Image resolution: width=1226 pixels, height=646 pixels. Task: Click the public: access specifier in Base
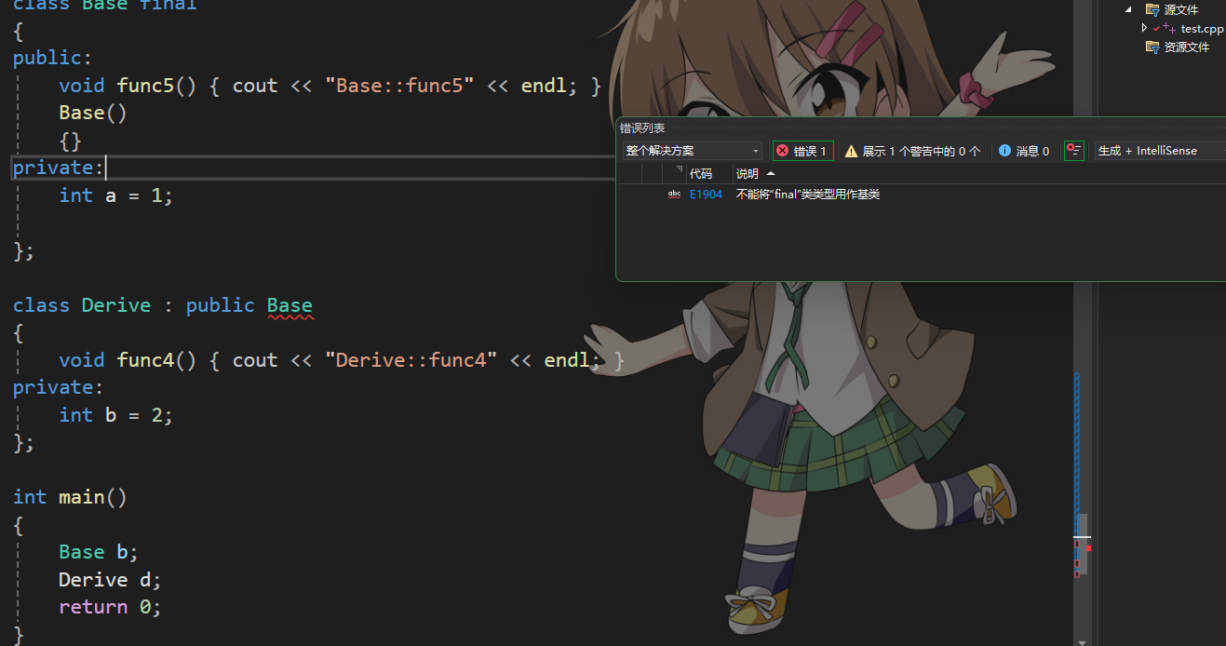[53, 58]
